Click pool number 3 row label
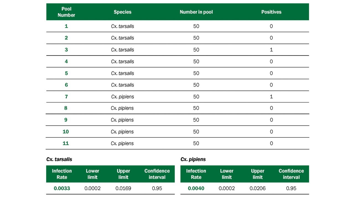 point(66,50)
